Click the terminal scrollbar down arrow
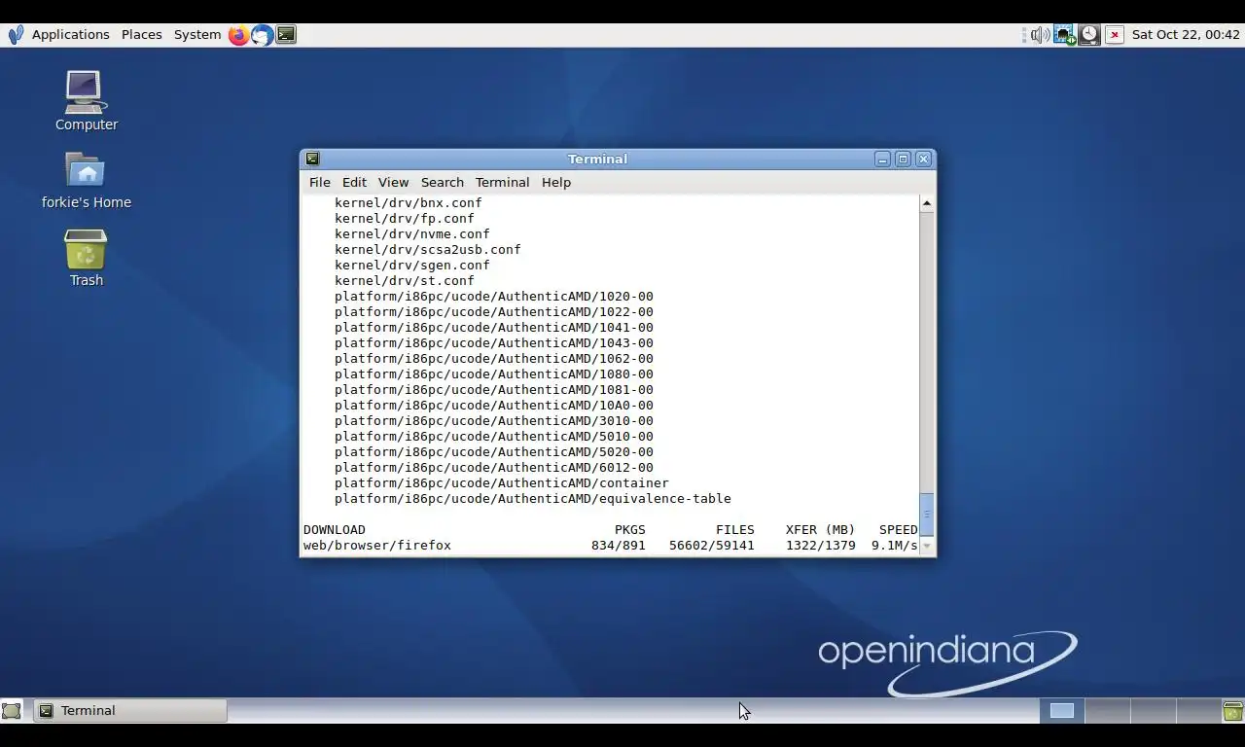Viewport: 1245px width, 747px height. pyautogui.click(x=926, y=547)
